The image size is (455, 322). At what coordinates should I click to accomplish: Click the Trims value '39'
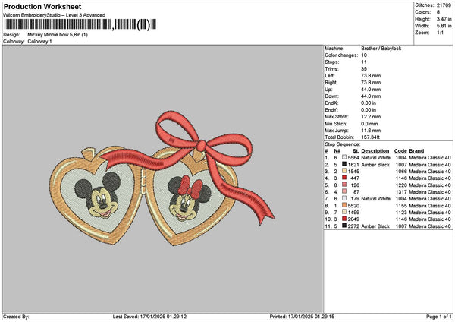[x=364, y=69]
